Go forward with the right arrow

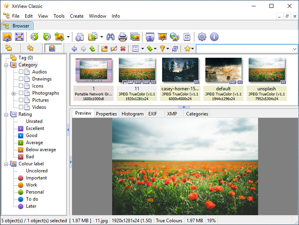(83, 49)
